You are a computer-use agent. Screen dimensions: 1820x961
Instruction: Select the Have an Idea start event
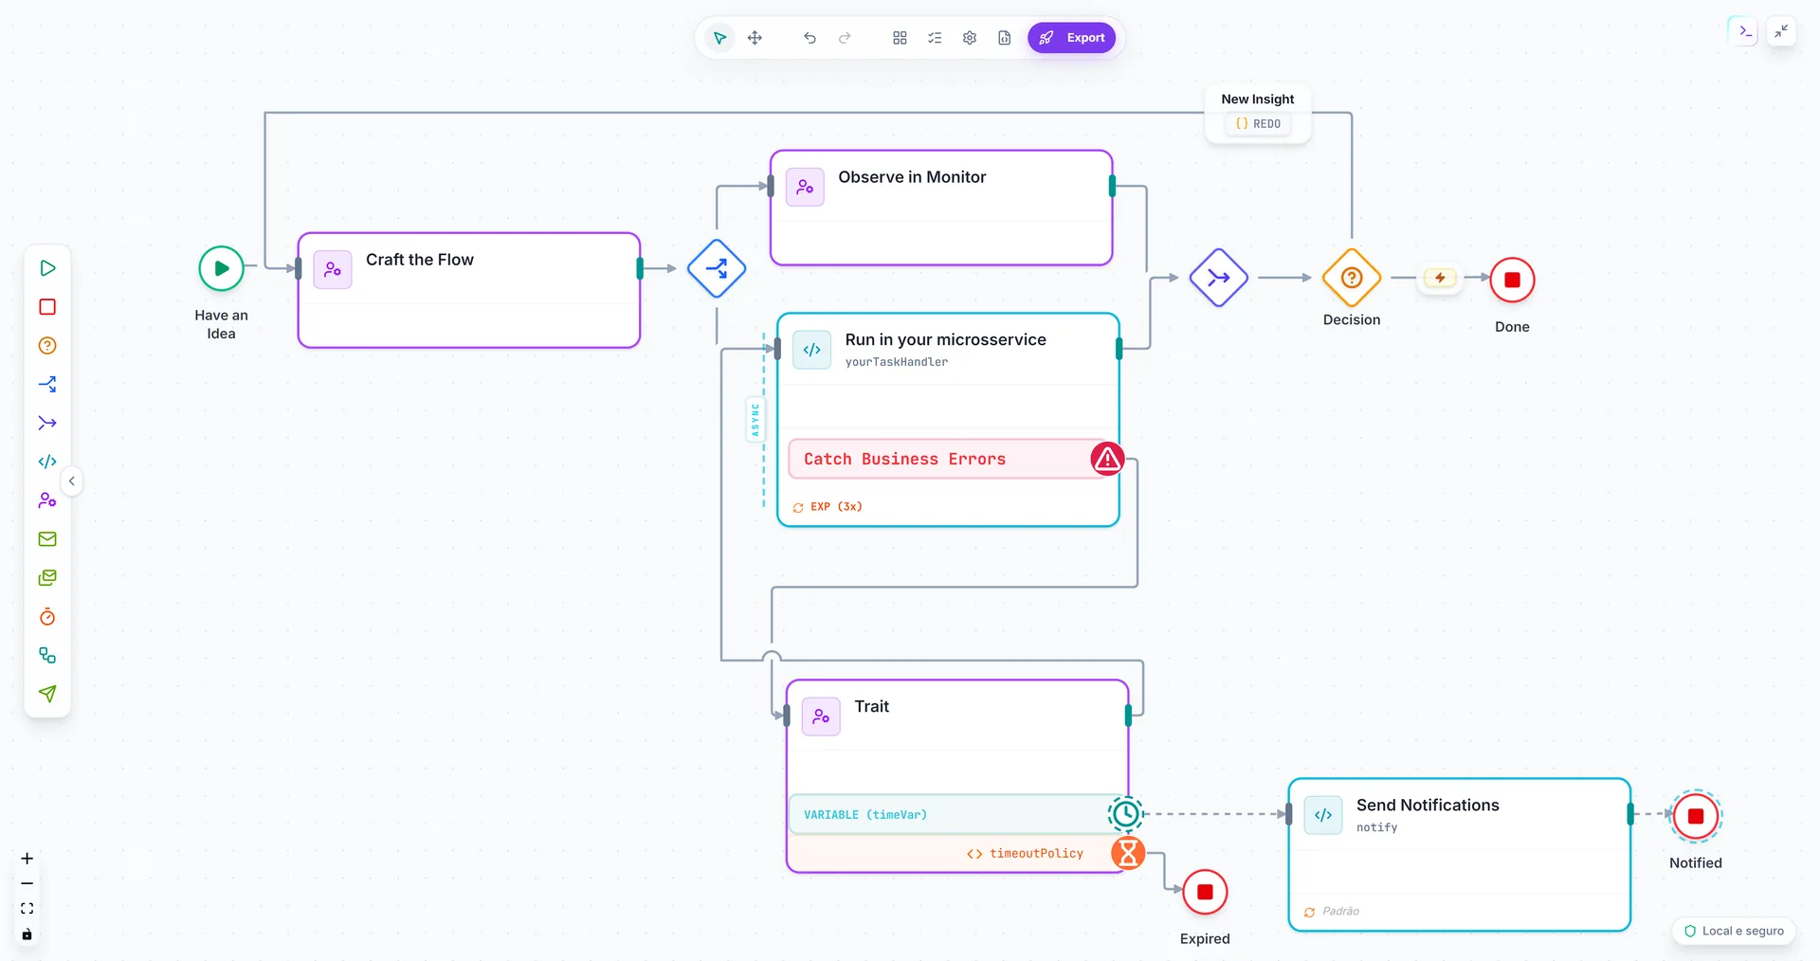point(221,268)
